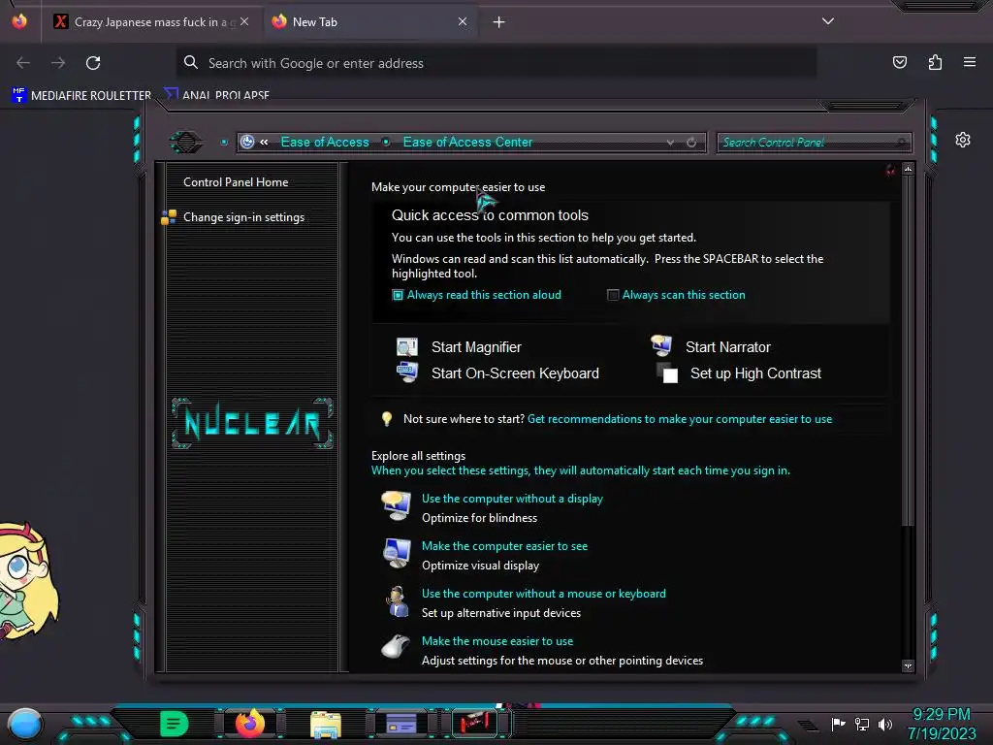Image resolution: width=993 pixels, height=745 pixels.
Task: Click the Control Panel vertical scrollbar thumb
Action: 908,350
